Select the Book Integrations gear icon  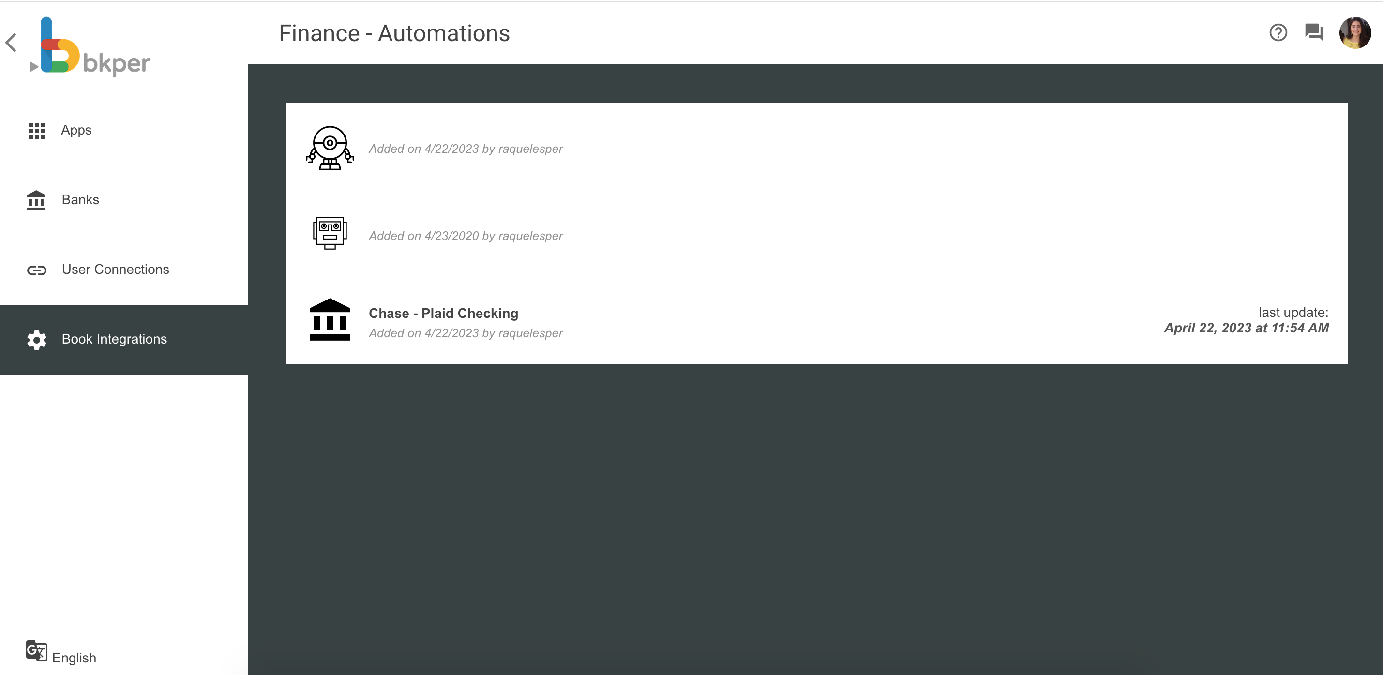(36, 340)
